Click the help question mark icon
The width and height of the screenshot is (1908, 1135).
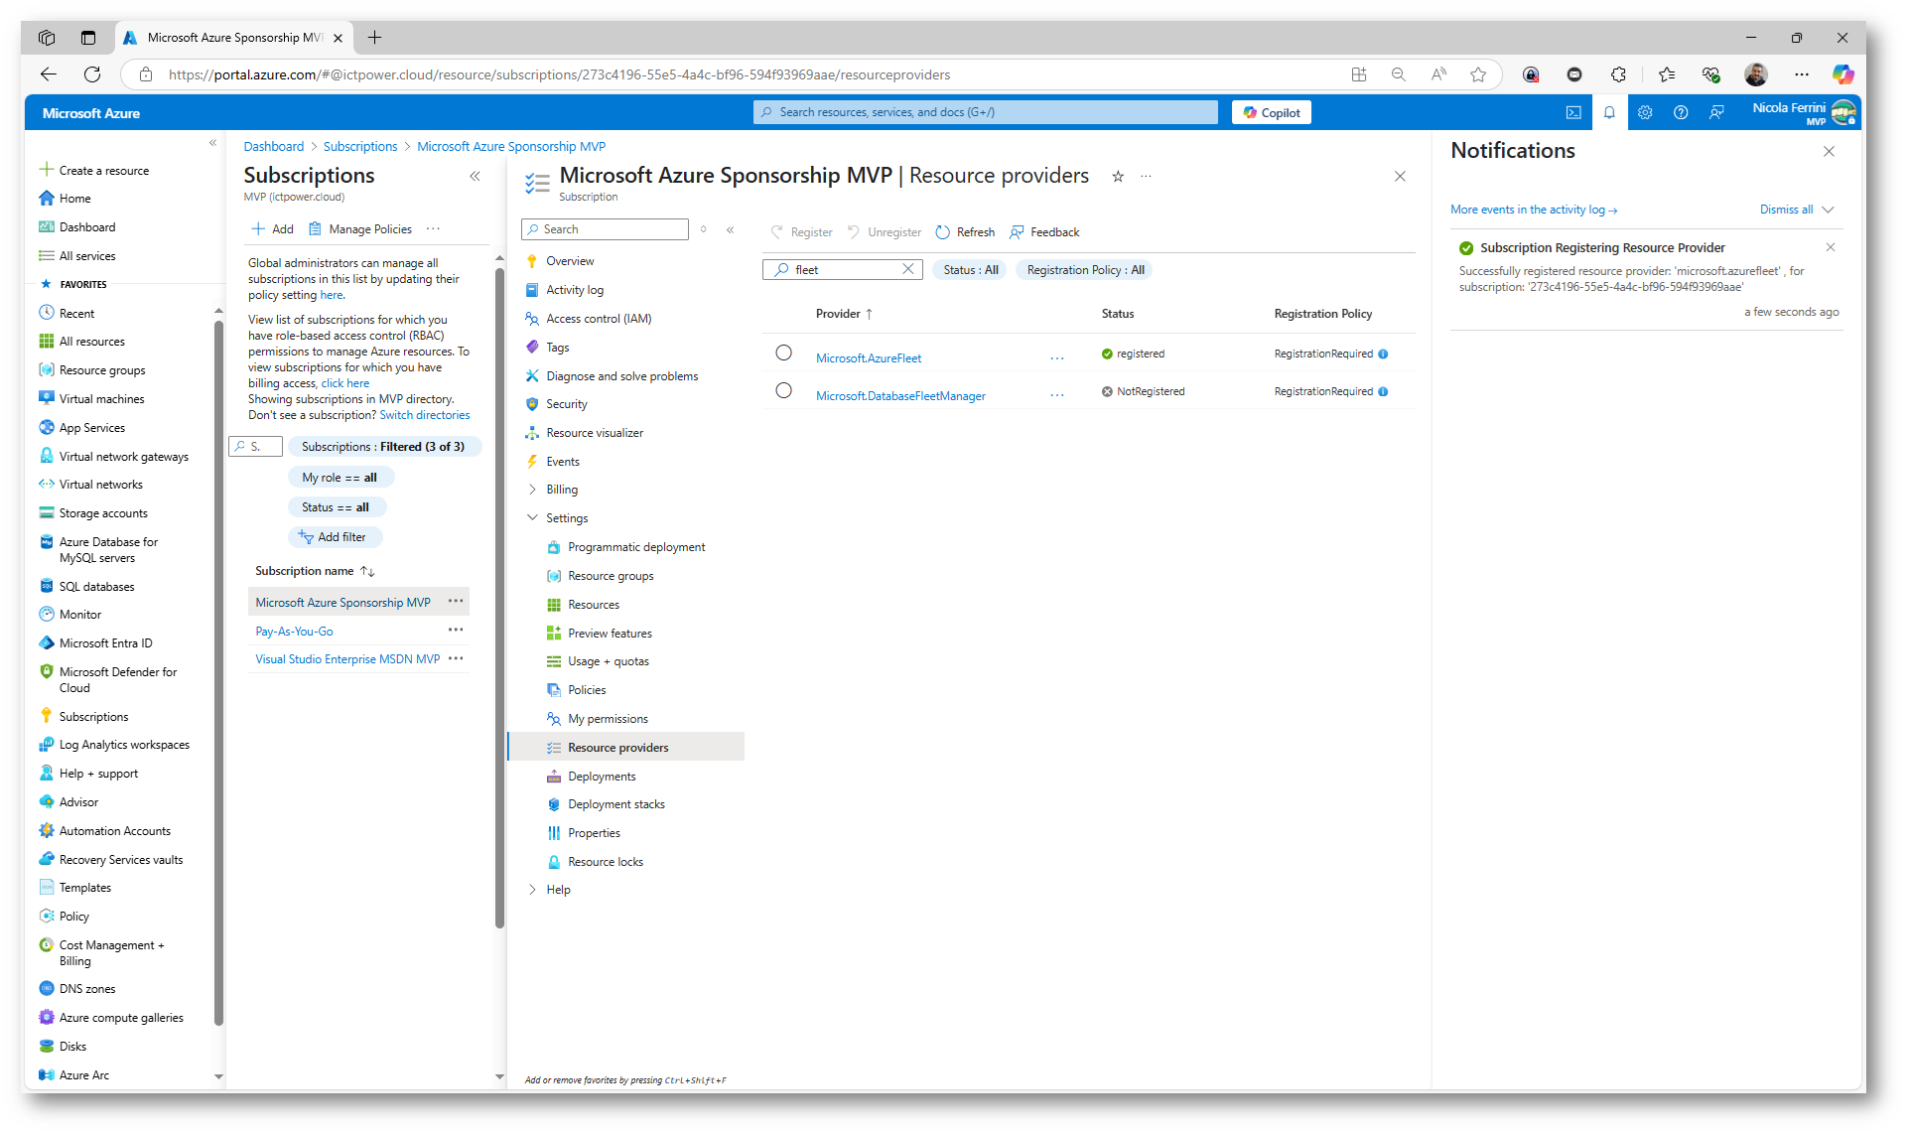pos(1681,112)
